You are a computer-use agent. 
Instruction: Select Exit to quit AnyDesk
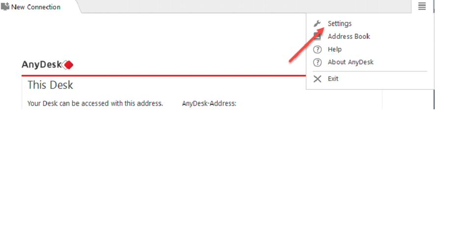(333, 79)
